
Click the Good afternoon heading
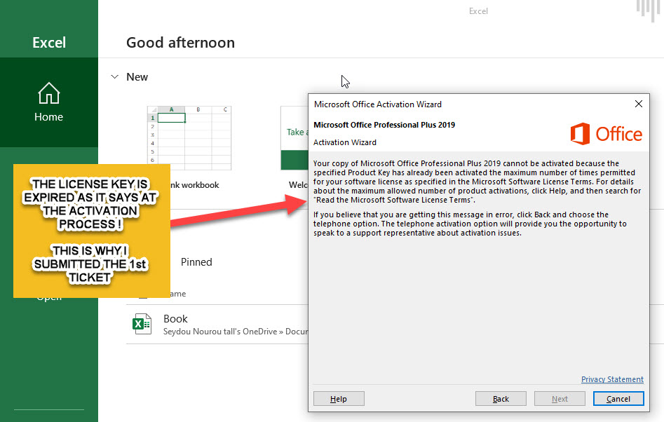click(180, 43)
